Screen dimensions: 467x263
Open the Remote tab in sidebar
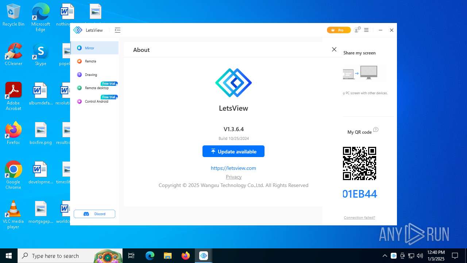[x=94, y=61]
